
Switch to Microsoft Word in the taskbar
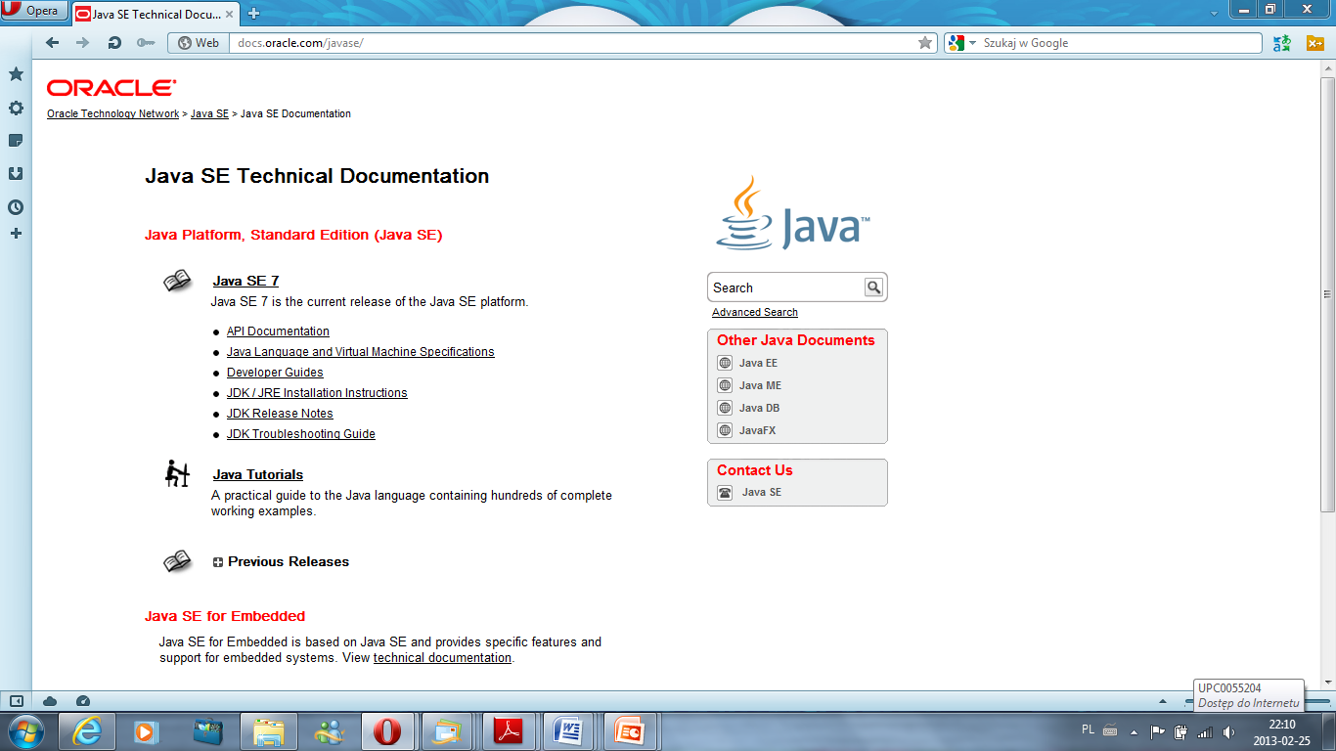(569, 730)
